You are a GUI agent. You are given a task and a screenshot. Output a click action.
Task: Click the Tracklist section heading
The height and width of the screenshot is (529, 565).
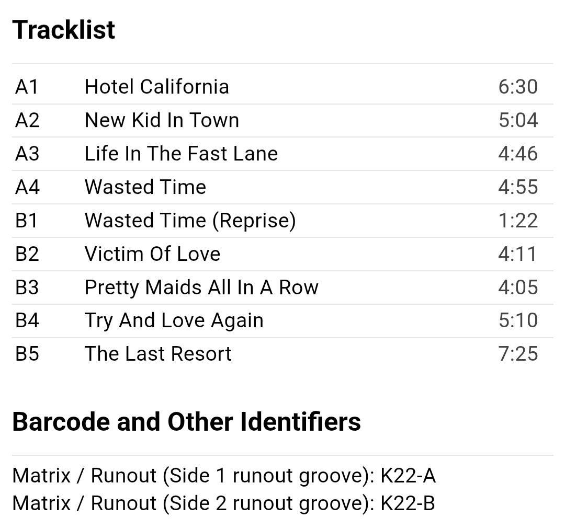64,30
